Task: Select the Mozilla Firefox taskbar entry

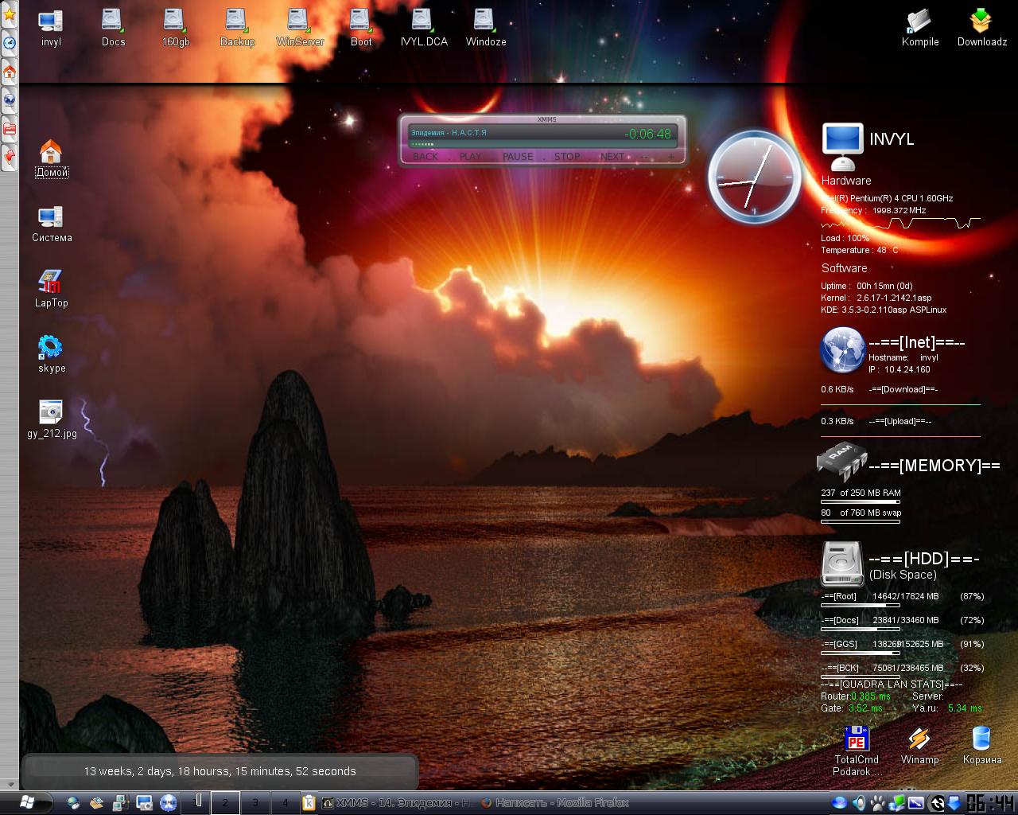Action: [x=555, y=803]
